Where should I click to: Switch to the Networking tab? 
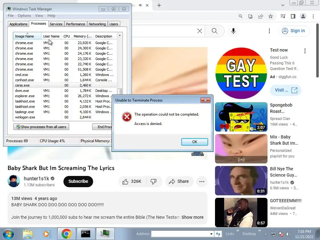97,24
